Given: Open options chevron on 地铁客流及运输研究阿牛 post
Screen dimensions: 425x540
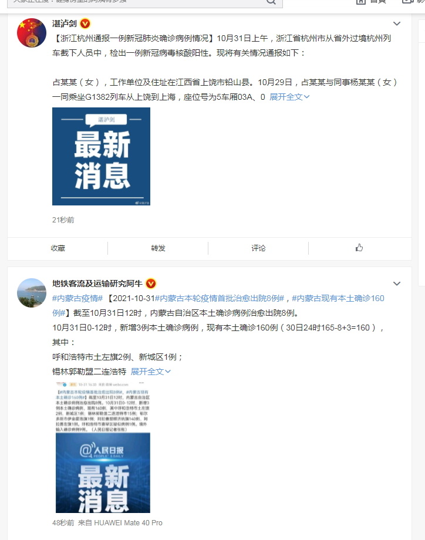Looking at the screenshot, I should coord(397,283).
